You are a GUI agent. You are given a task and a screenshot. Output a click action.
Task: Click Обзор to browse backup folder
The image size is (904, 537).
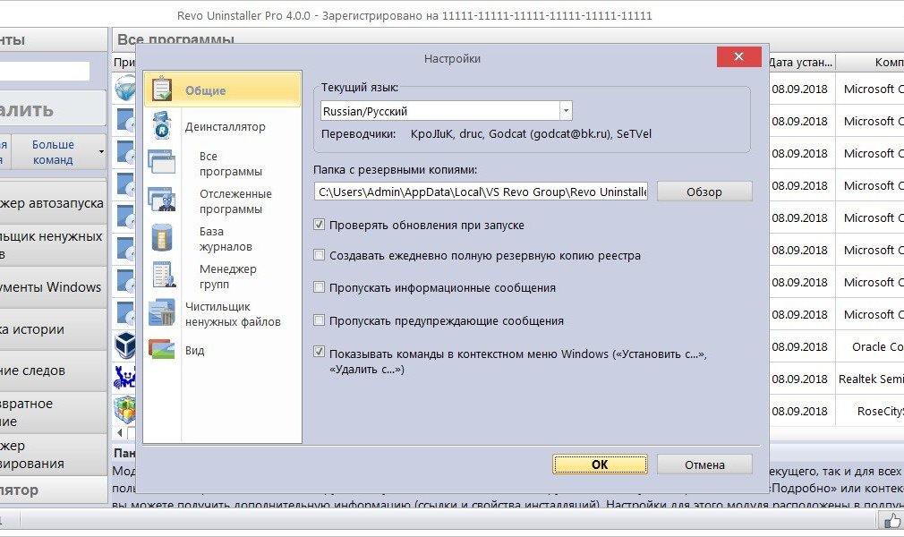point(704,192)
